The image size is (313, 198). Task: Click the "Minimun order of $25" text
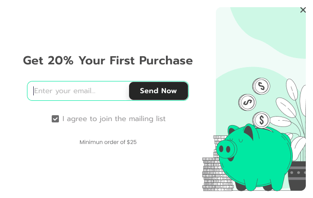point(108,142)
